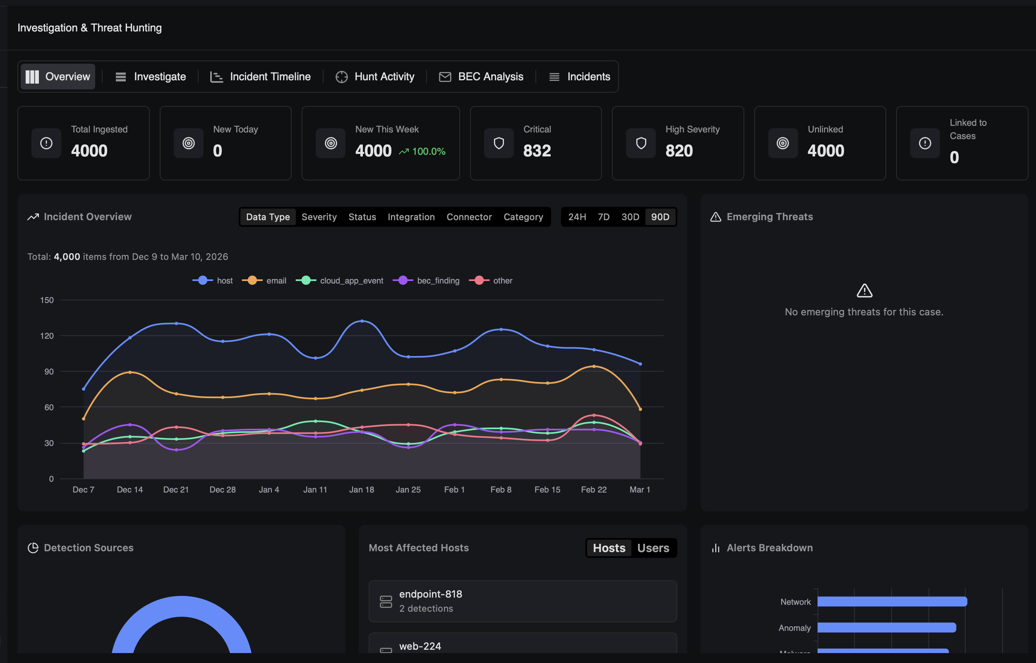The width and height of the screenshot is (1036, 663).
Task: Click the High Severity shield icon
Action: coord(641,143)
